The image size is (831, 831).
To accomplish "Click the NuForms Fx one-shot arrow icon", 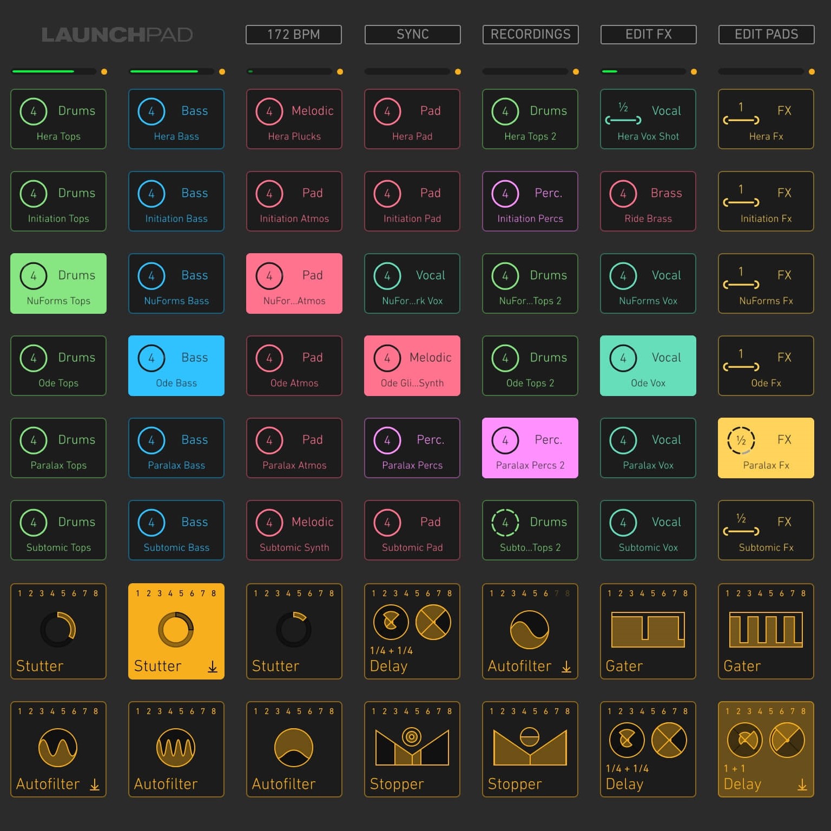I will (x=741, y=285).
